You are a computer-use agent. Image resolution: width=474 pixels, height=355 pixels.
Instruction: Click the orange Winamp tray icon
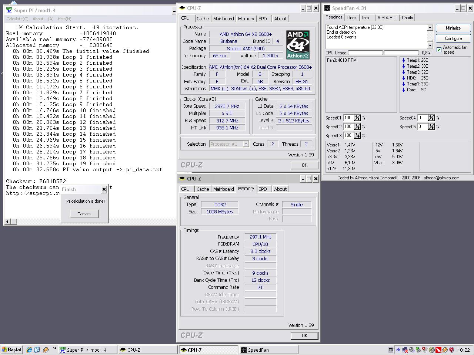tap(445, 350)
